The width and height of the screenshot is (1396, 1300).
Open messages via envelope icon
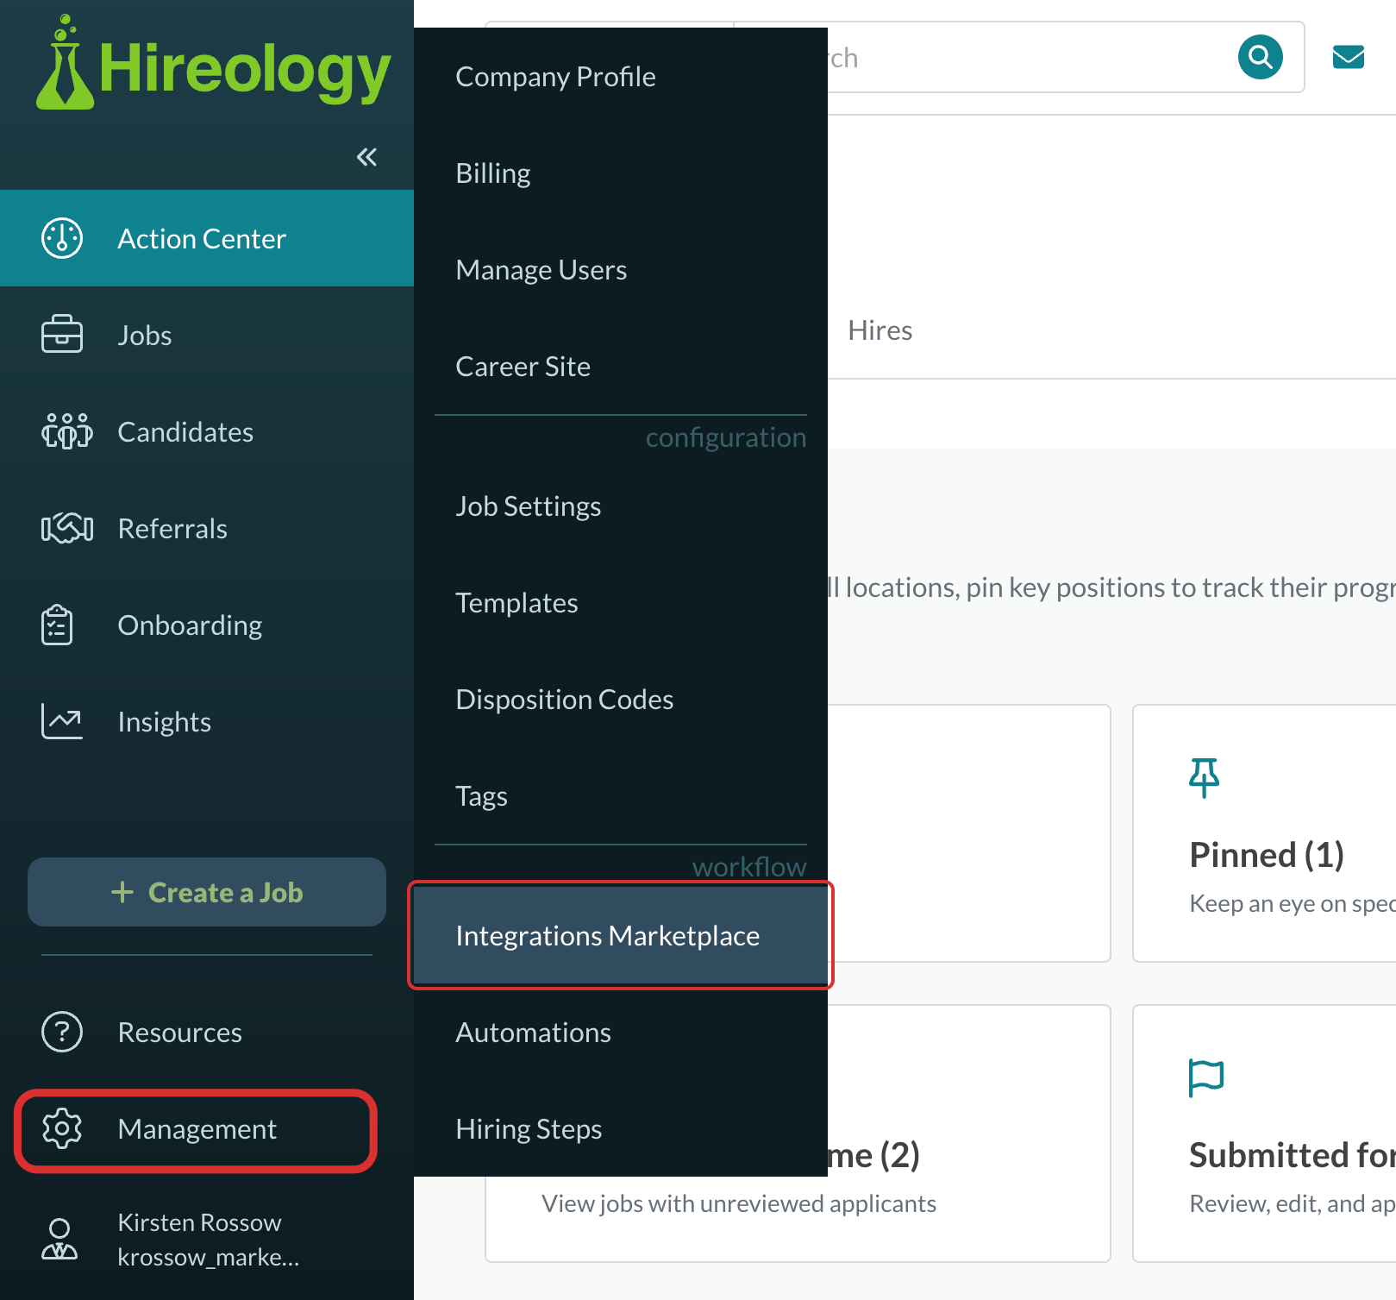(1348, 57)
